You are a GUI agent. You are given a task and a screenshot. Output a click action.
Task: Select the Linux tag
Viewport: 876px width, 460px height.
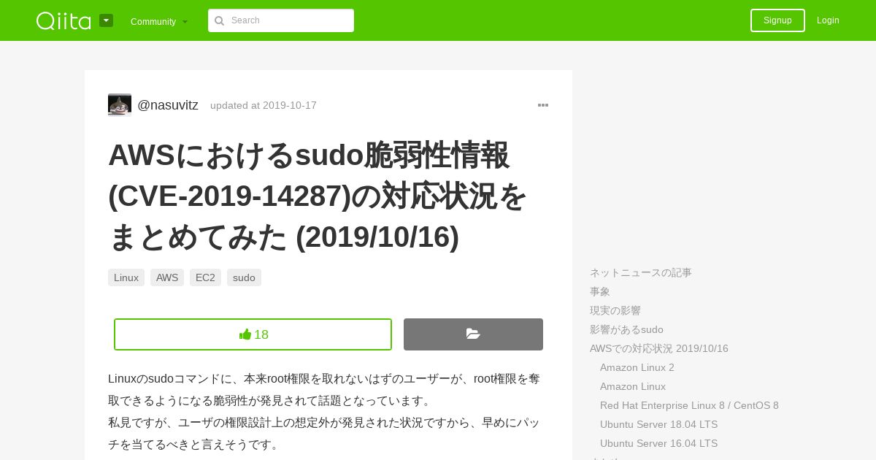pos(126,277)
